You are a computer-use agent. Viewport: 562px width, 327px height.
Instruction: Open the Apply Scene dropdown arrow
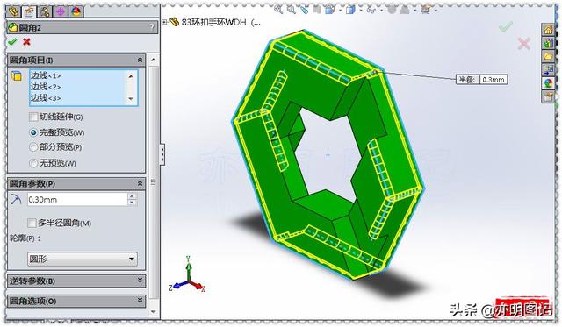(x=415, y=10)
